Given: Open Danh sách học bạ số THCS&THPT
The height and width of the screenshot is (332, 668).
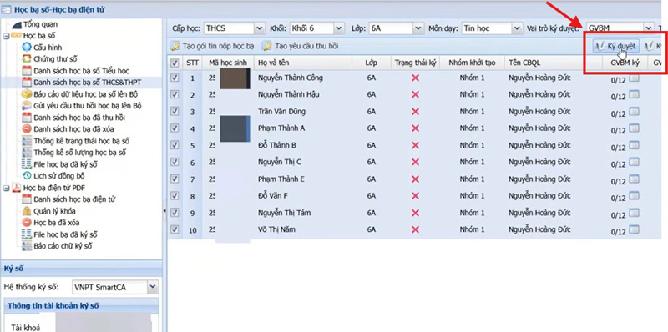Looking at the screenshot, I should 88,82.
